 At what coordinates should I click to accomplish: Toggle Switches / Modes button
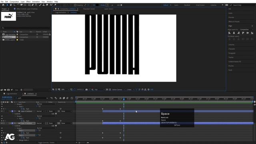[46, 142]
